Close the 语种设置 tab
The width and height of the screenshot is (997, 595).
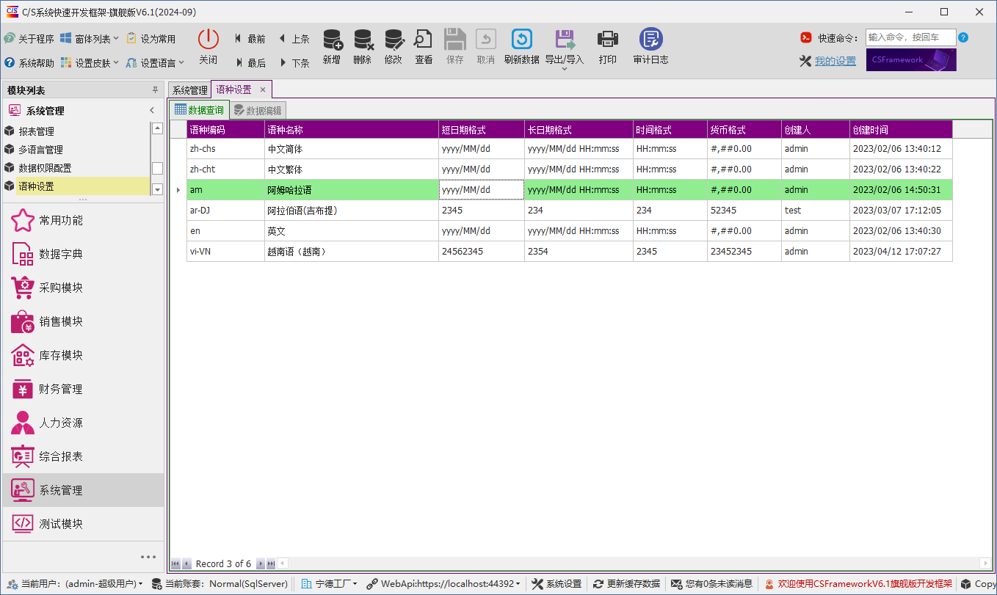click(x=263, y=90)
